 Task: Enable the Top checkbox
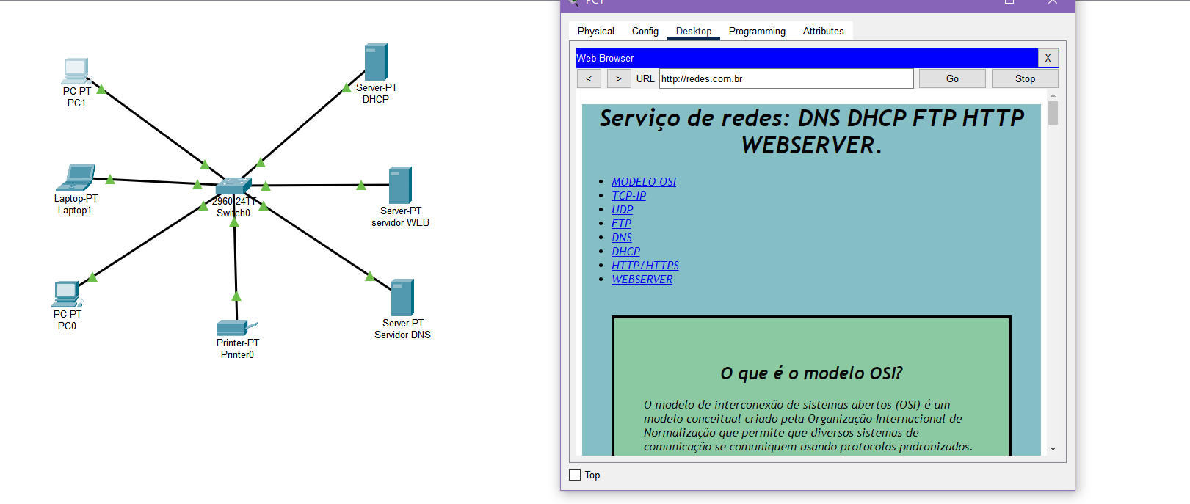(x=575, y=475)
